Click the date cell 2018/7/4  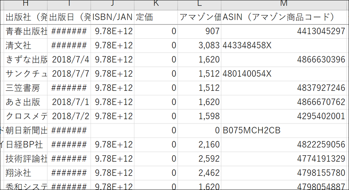pos(69,60)
